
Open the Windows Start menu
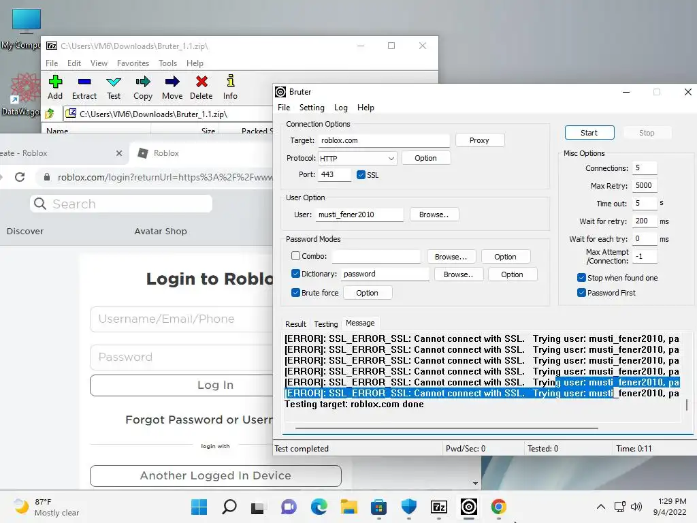tap(199, 507)
